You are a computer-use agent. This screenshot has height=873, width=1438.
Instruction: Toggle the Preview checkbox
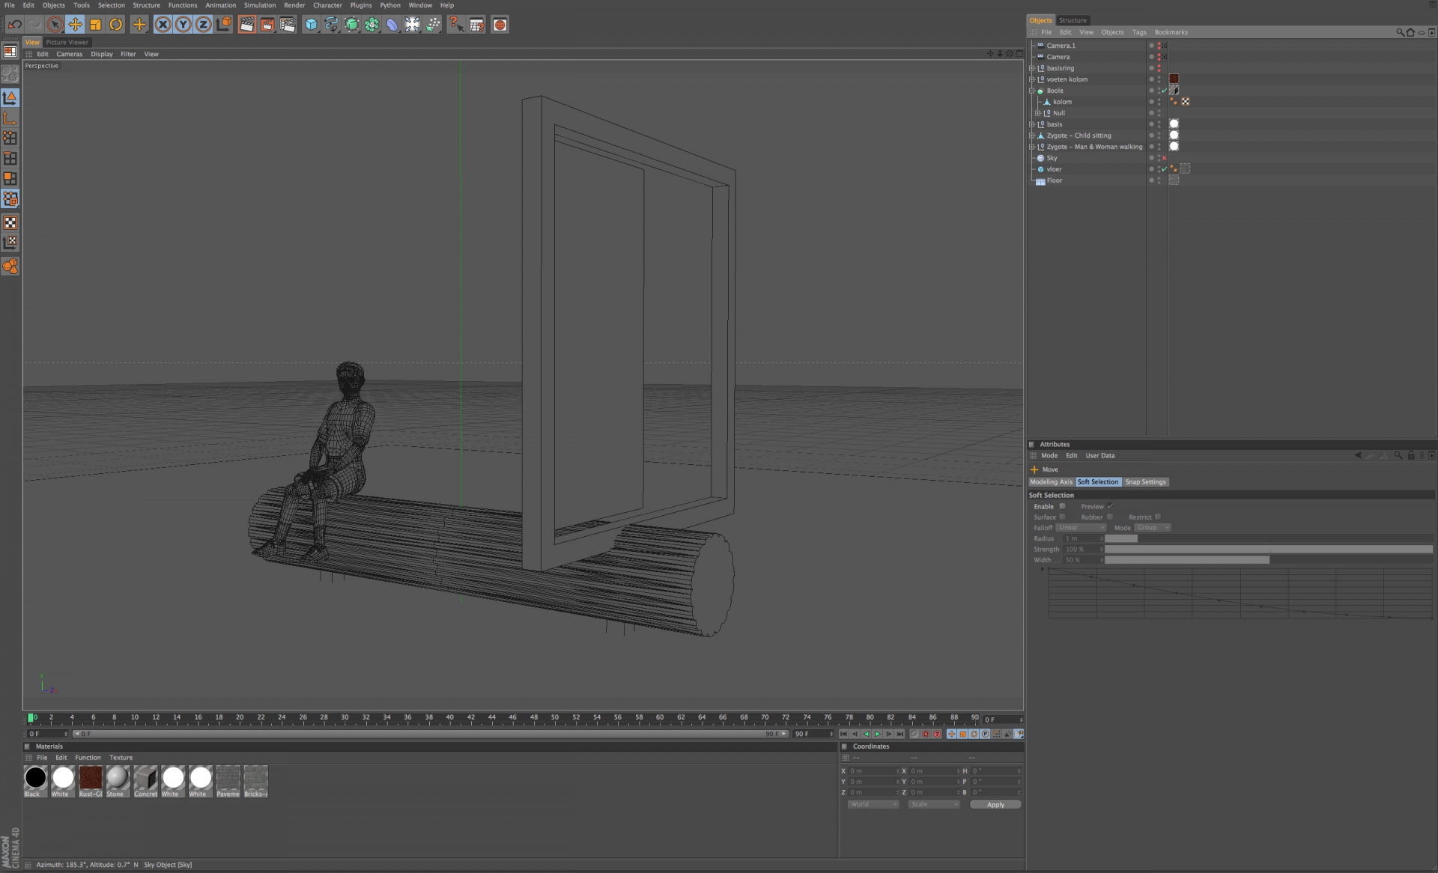coord(1110,506)
